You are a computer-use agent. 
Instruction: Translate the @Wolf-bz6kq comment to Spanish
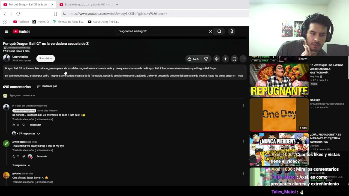[32, 150]
